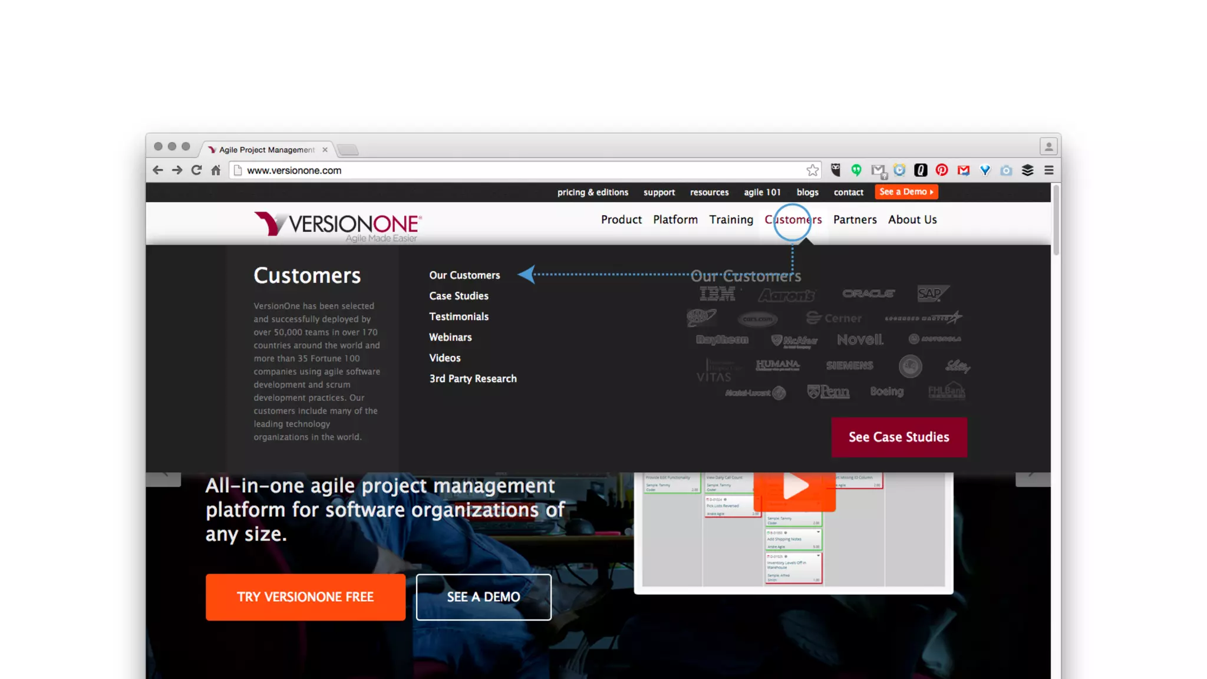
Task: Click the address bar showing www.versionone.com
Action: 519,170
